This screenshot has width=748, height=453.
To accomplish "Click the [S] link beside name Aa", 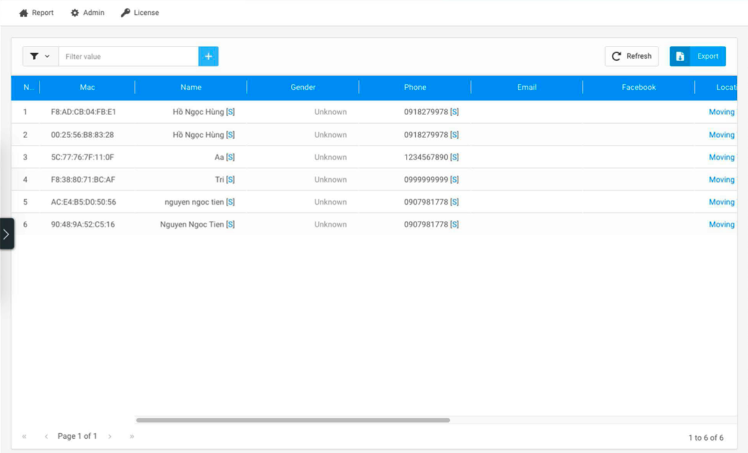I will [x=230, y=157].
